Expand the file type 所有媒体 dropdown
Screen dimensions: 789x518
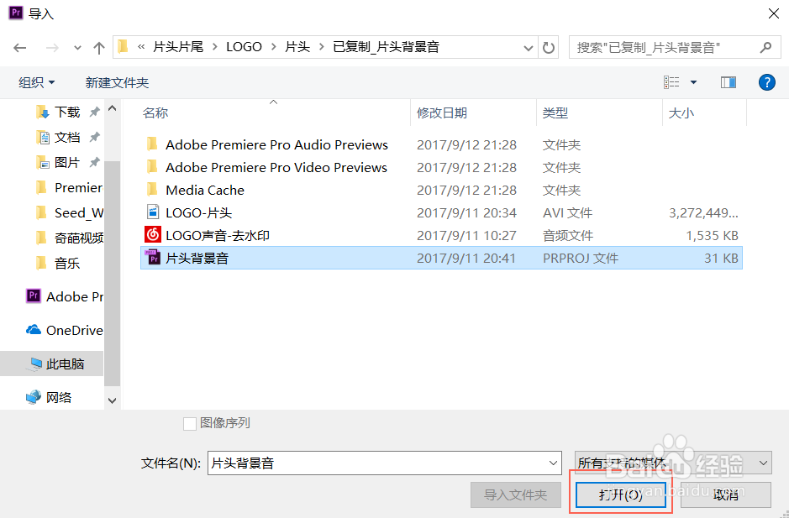coord(760,463)
